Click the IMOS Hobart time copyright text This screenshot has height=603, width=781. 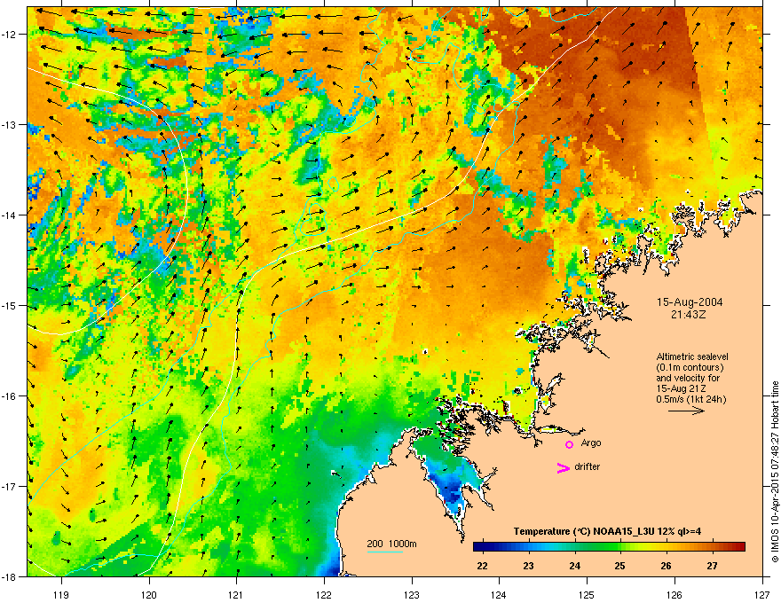point(775,472)
